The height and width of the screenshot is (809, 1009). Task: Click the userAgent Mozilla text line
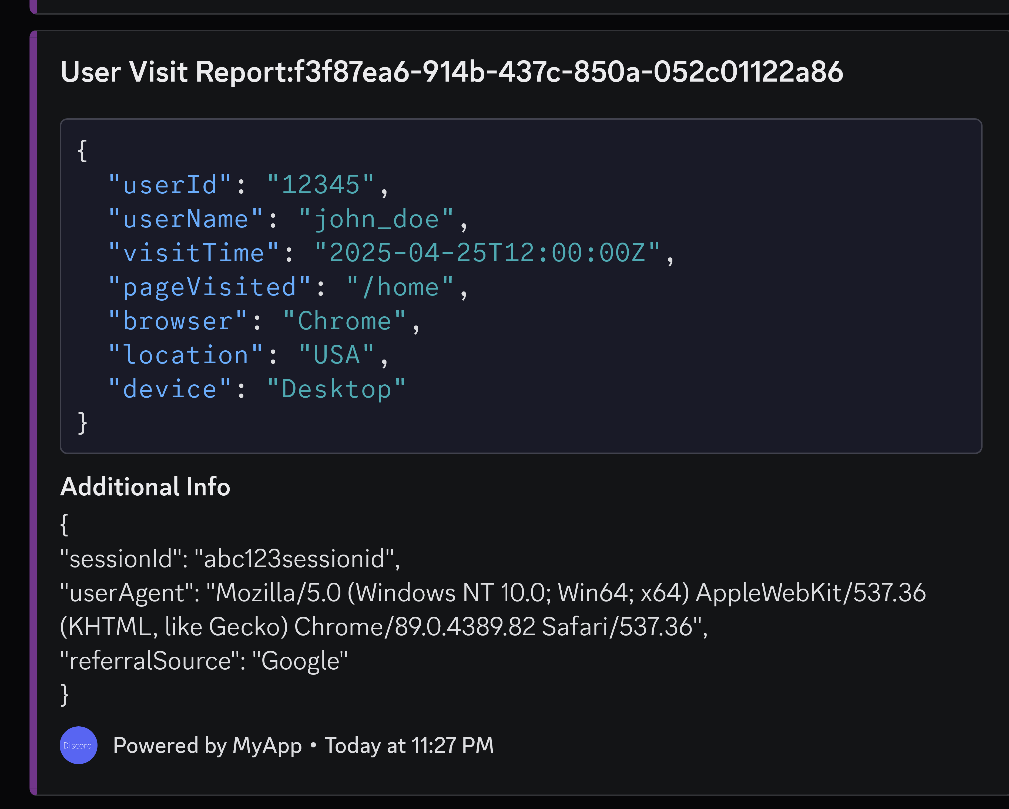493,593
